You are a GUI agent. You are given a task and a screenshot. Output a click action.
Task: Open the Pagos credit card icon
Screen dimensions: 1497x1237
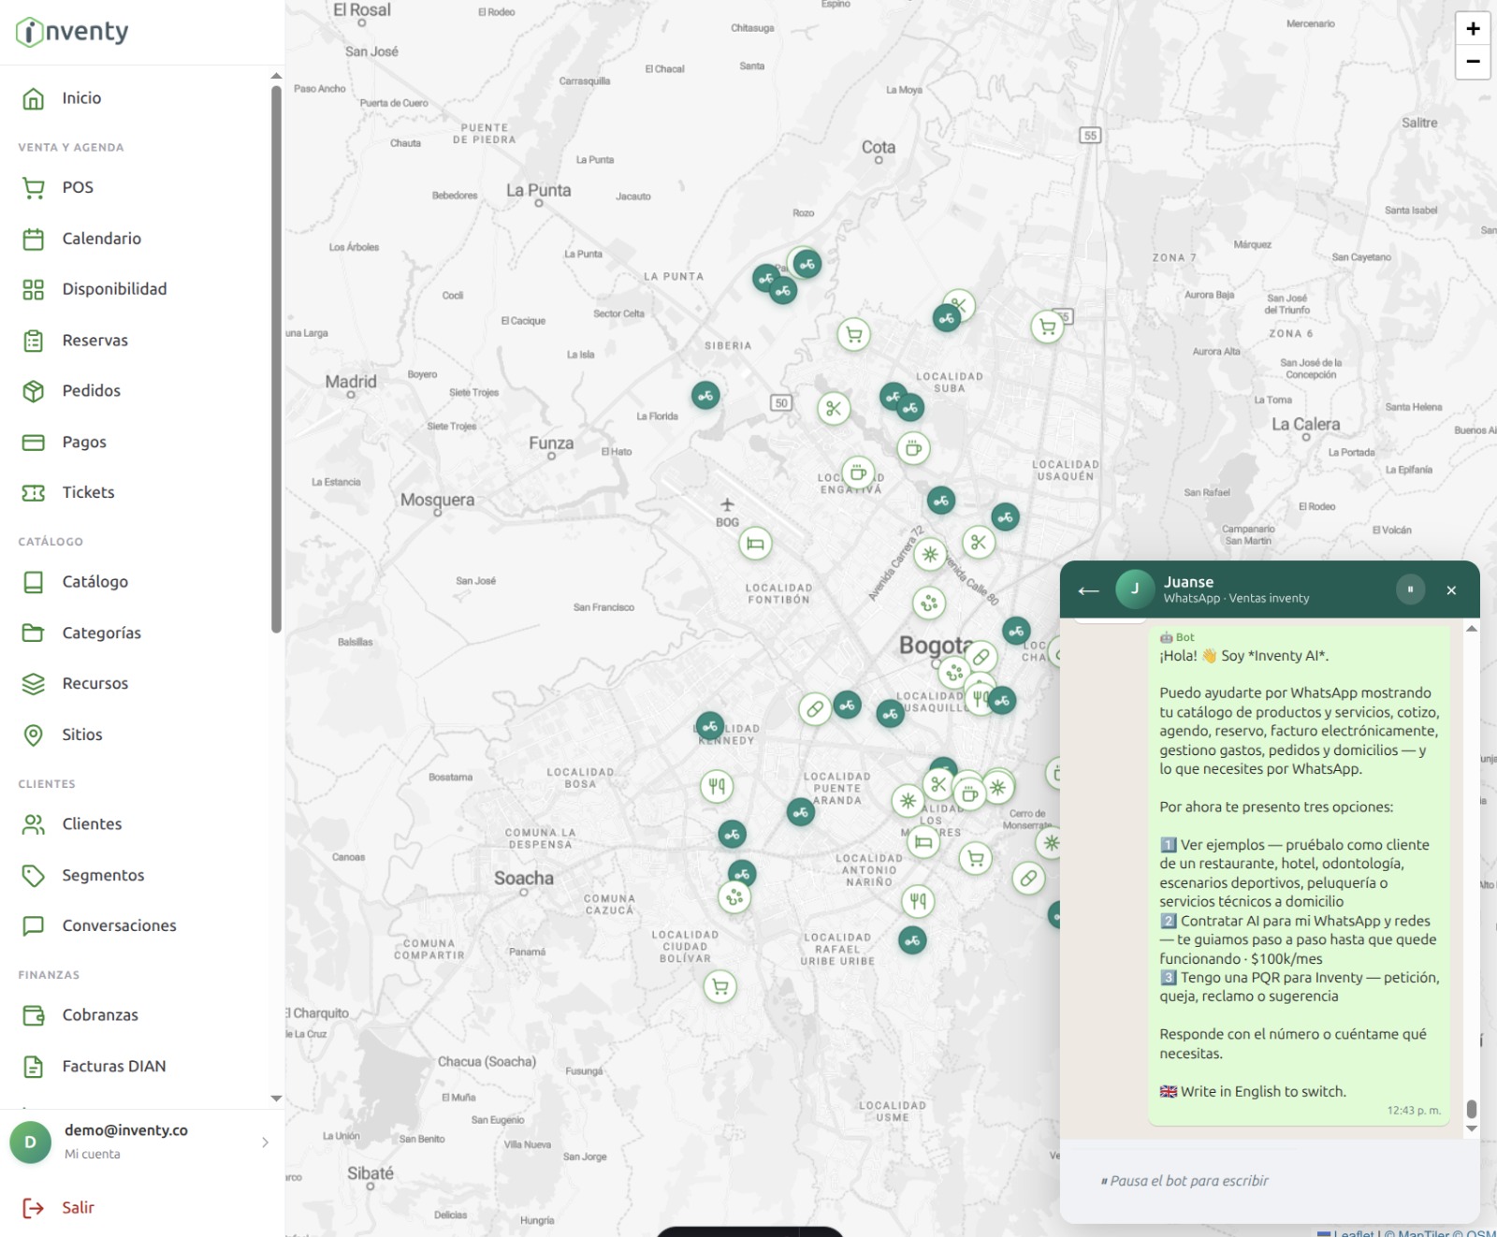tap(34, 442)
